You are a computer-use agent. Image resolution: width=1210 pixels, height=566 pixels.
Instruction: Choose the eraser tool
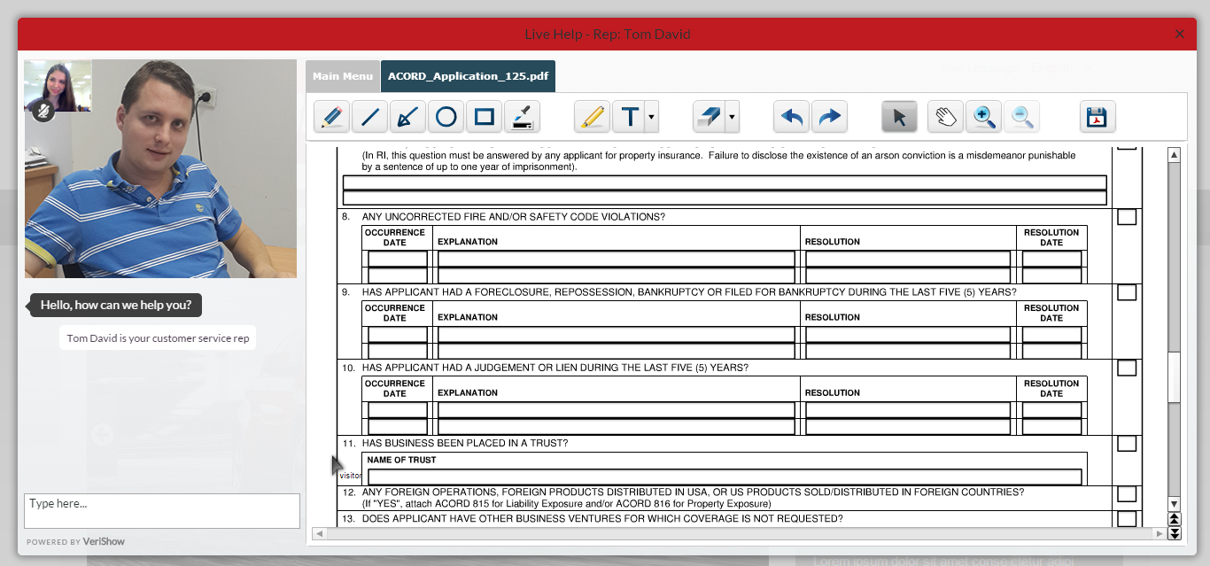pyautogui.click(x=709, y=116)
